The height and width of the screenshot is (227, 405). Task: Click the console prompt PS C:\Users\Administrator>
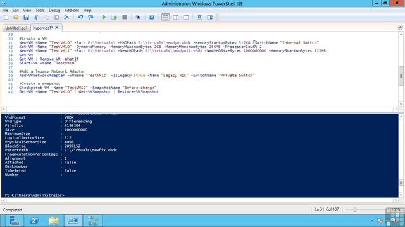[x=35, y=195]
